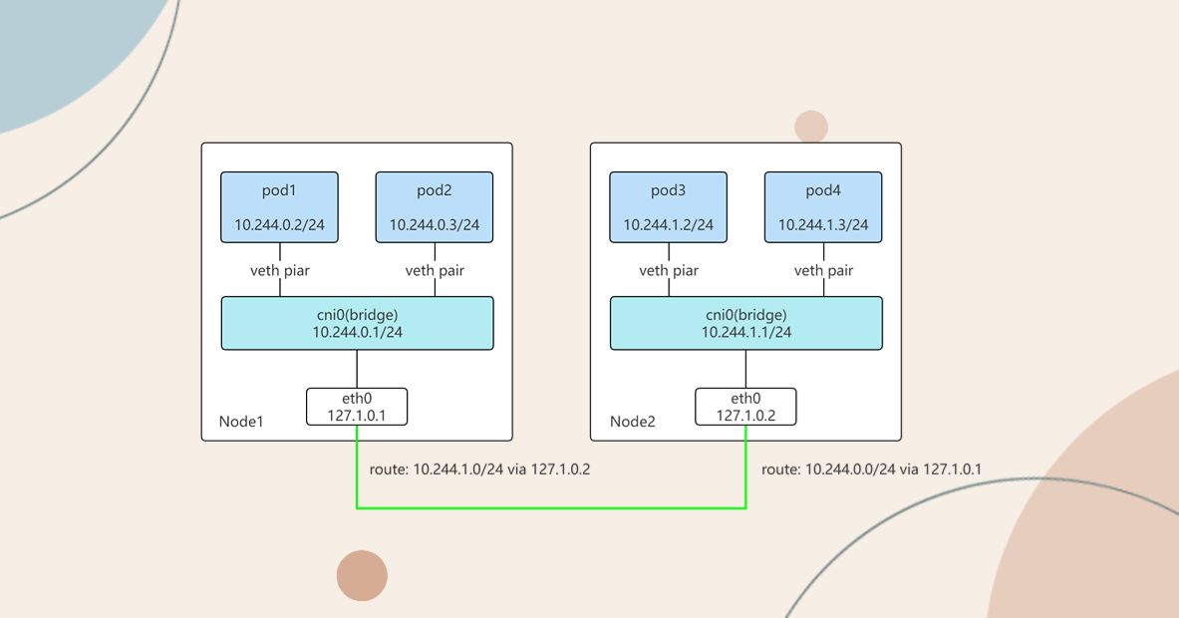Click the Node1 label
Screen dimensions: 1179x618
241,421
